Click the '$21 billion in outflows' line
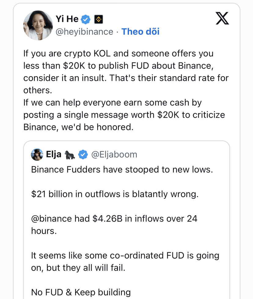Screen dimensions: 253x299 [115, 194]
